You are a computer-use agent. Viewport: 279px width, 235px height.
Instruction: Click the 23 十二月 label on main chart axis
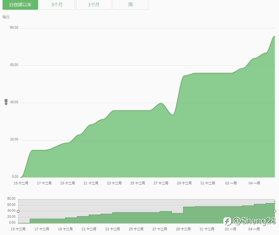114,183
